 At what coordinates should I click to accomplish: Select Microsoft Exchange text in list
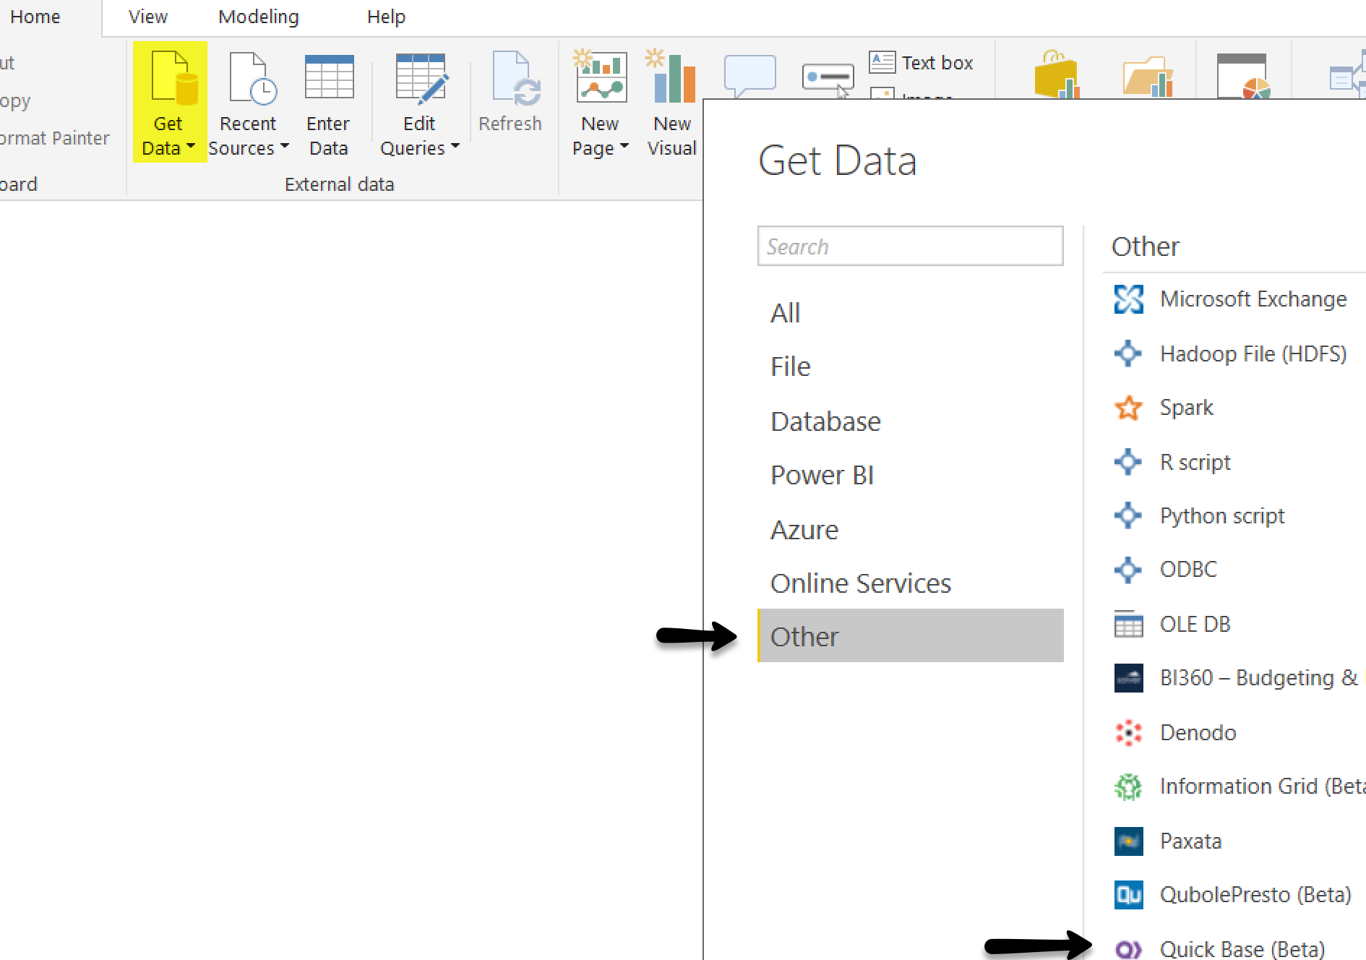1253,299
